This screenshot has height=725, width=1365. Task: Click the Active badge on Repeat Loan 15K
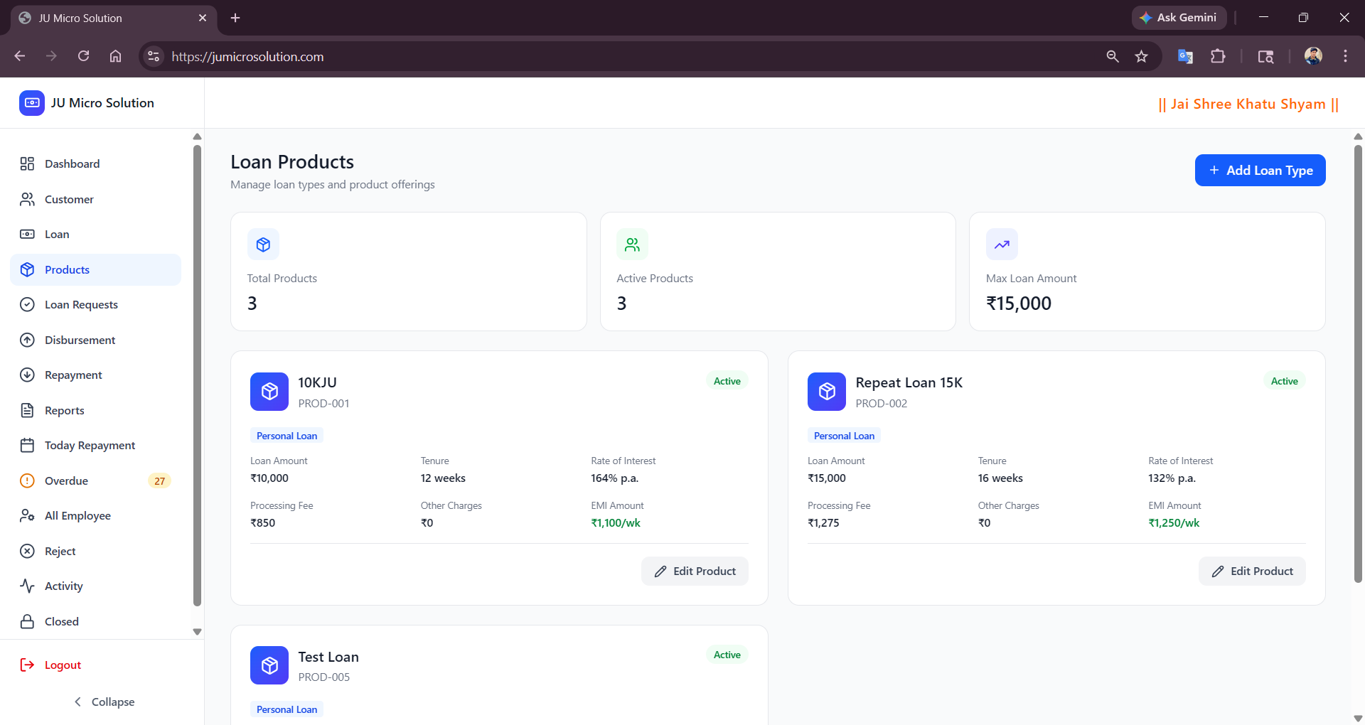1285,382
